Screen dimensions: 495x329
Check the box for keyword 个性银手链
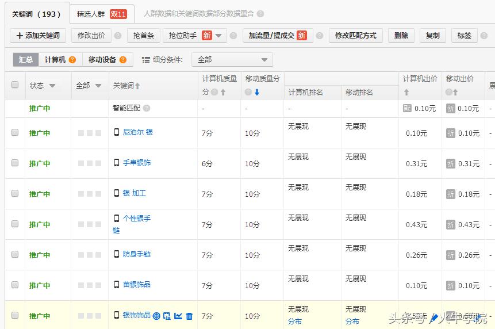15,224
